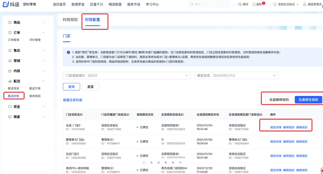Select 配送时效 in the sidebar
323x174 pixels.
tap(13, 96)
